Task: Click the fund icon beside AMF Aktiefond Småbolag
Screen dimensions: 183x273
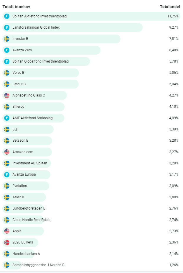Action: click(x=7, y=118)
